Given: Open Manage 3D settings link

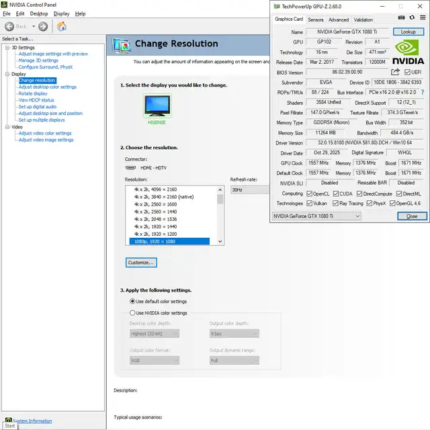Looking at the screenshot, I should coord(38,60).
